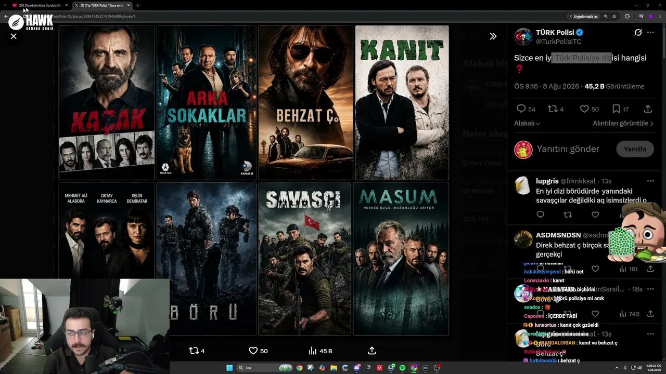666x374 pixels.
Task: Like lupgris comment
Action: (595, 215)
